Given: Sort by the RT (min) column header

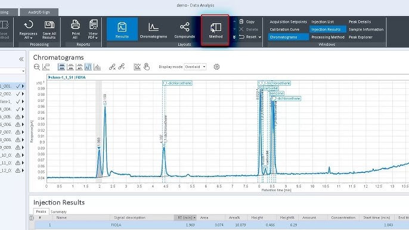Looking at the screenshot, I should [185, 217].
